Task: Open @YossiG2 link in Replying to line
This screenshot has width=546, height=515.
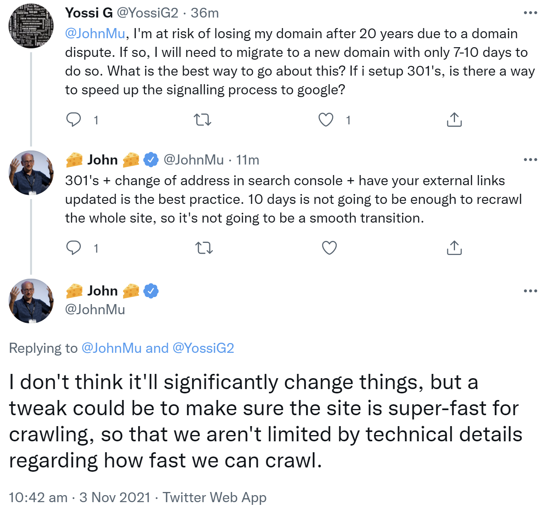Action: click(x=203, y=348)
